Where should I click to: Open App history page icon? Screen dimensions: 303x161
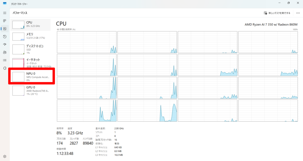4,37
